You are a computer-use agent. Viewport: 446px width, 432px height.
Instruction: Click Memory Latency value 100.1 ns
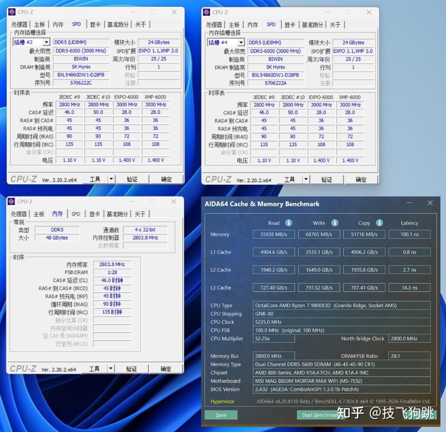[409, 234]
